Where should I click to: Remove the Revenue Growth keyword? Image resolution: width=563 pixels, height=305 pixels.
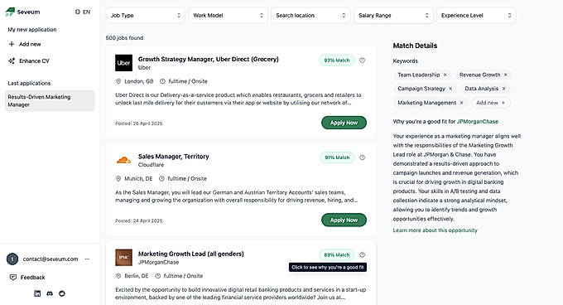506,75
